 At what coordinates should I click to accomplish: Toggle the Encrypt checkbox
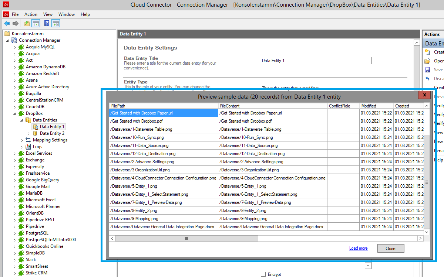pyautogui.click(x=263, y=274)
